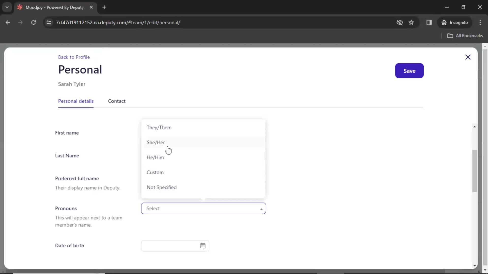Screen dimensions: 488x274
Task: Click the browser back navigation arrow
Action: 8,22
